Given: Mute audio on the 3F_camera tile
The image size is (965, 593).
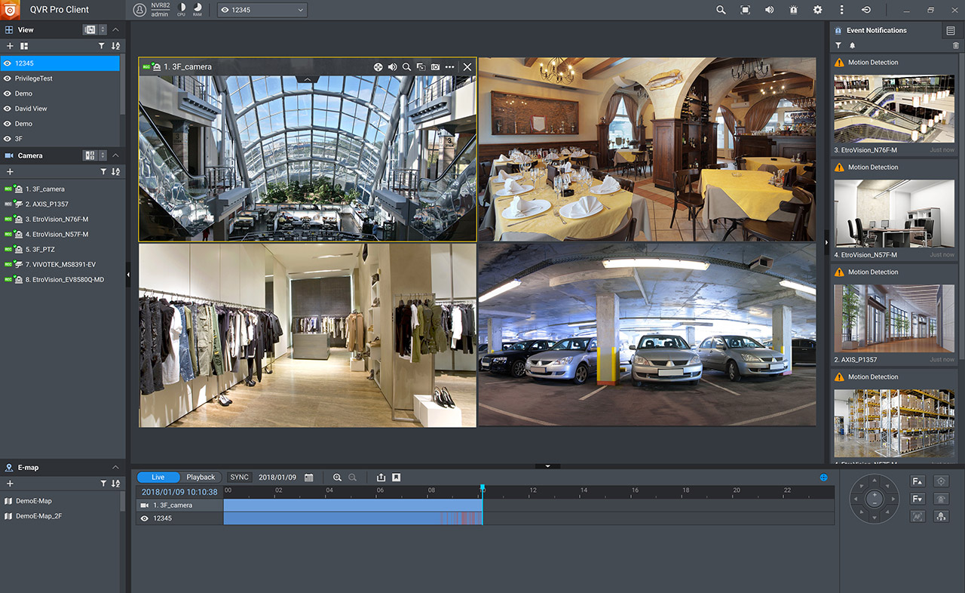Looking at the screenshot, I should click(393, 67).
